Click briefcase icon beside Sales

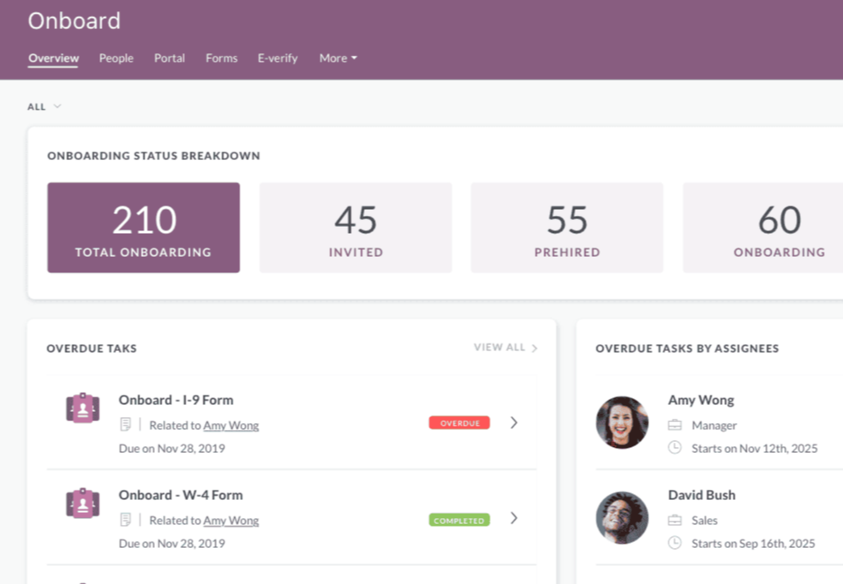[675, 521]
